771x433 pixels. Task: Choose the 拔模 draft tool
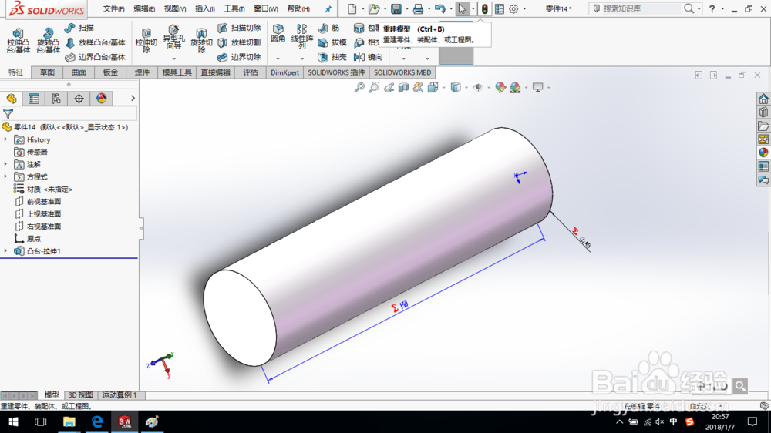(x=332, y=42)
